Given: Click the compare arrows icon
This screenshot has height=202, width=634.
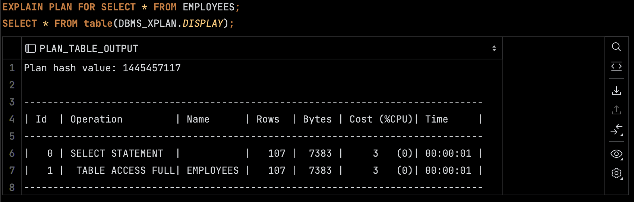Looking at the screenshot, I should coord(616,130).
